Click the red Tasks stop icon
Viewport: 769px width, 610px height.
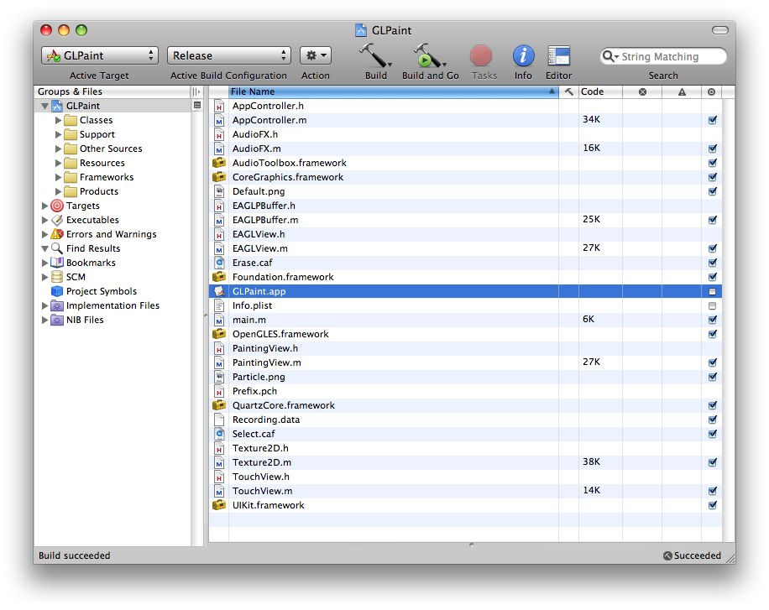pyautogui.click(x=480, y=55)
